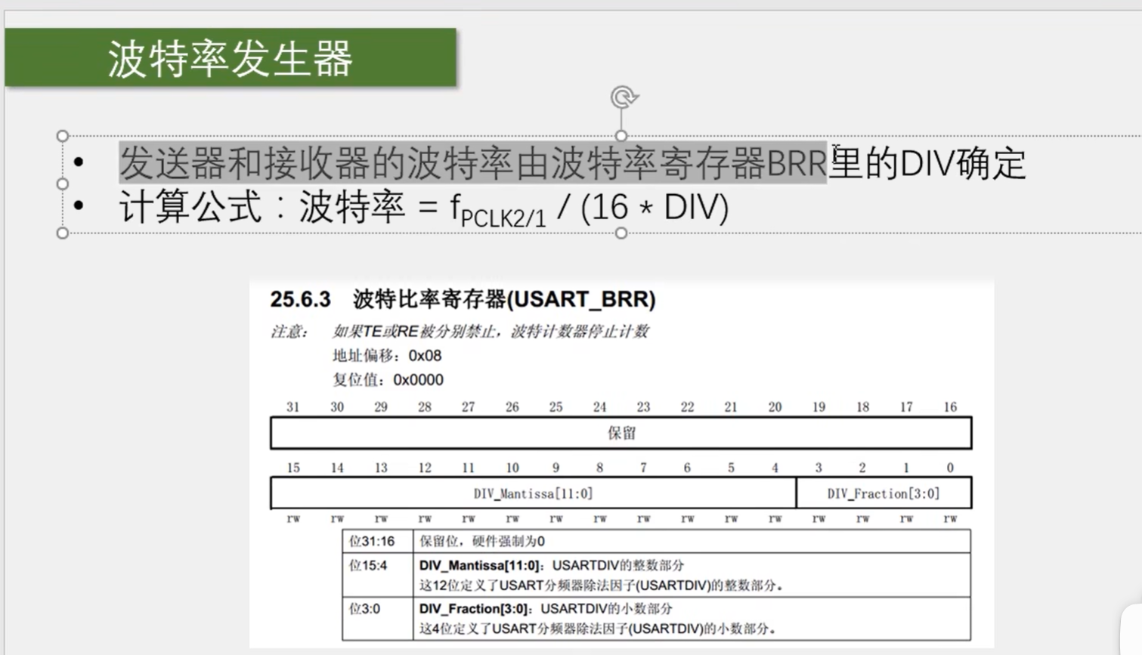1142x655 pixels.
Task: Click heading 25.6.3 波特比率寄存器(USART_BRR)
Action: [463, 299]
